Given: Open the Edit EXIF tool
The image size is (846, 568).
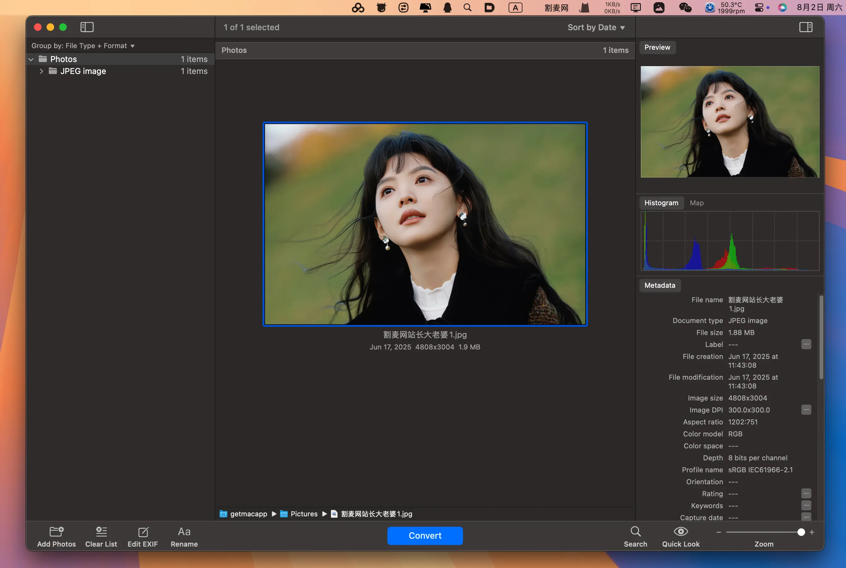Looking at the screenshot, I should 143,531.
